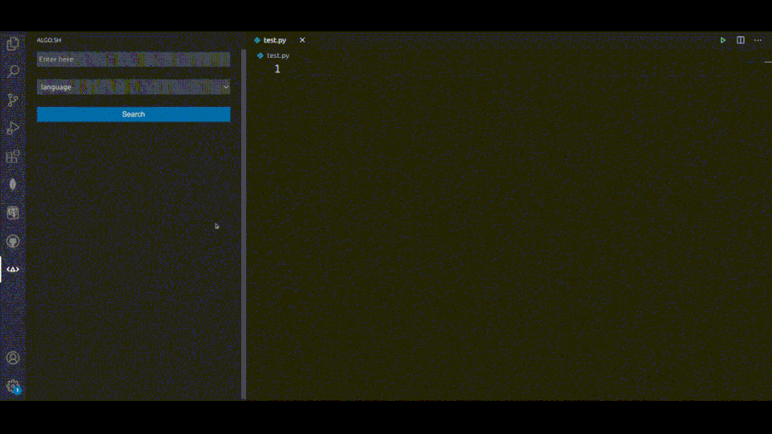Open the MongoDB leaf icon view
The image size is (772, 434).
13,184
